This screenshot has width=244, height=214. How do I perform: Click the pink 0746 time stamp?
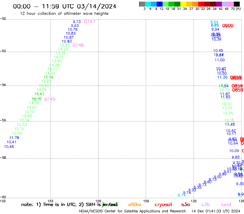coord(78,45)
